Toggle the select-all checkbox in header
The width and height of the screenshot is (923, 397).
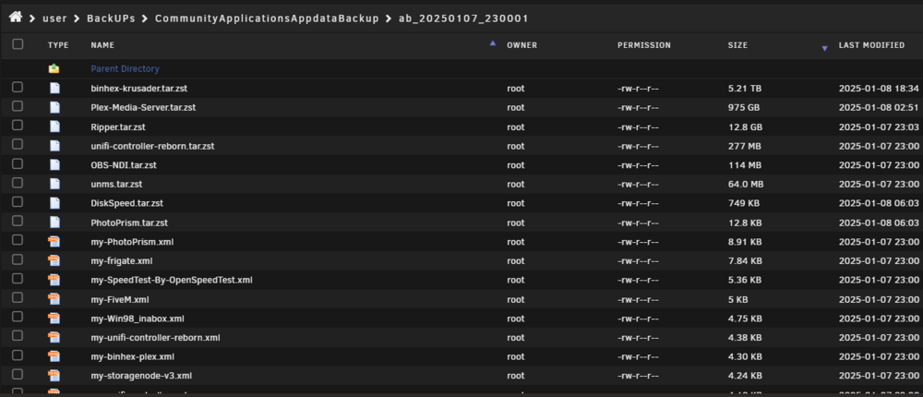(18, 44)
